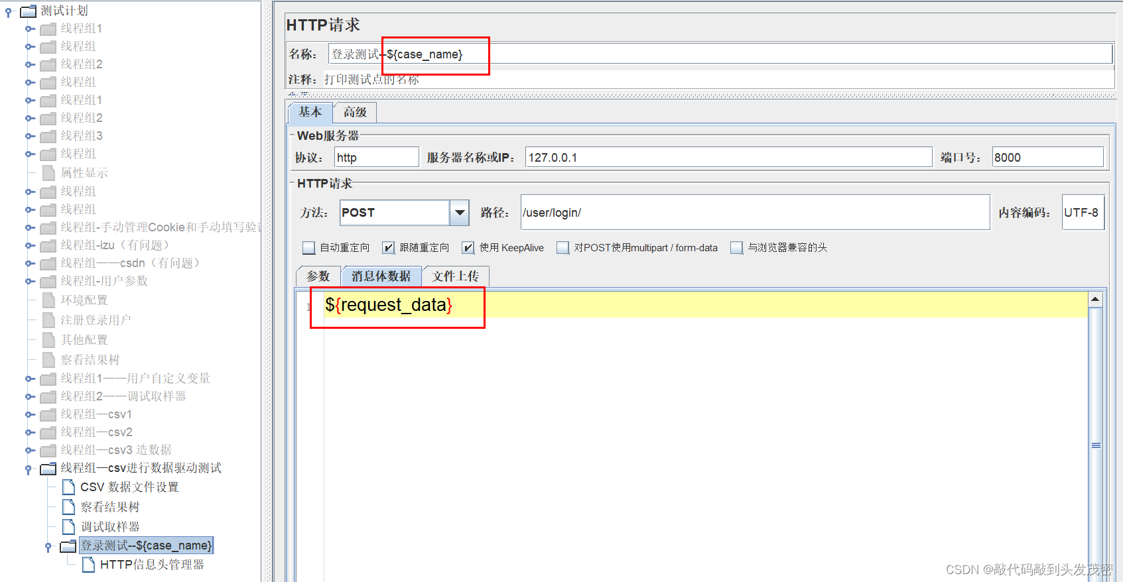Image resolution: width=1123 pixels, height=582 pixels.
Task: Click the file icon of enabled 调试取样器
Action: pos(68,527)
